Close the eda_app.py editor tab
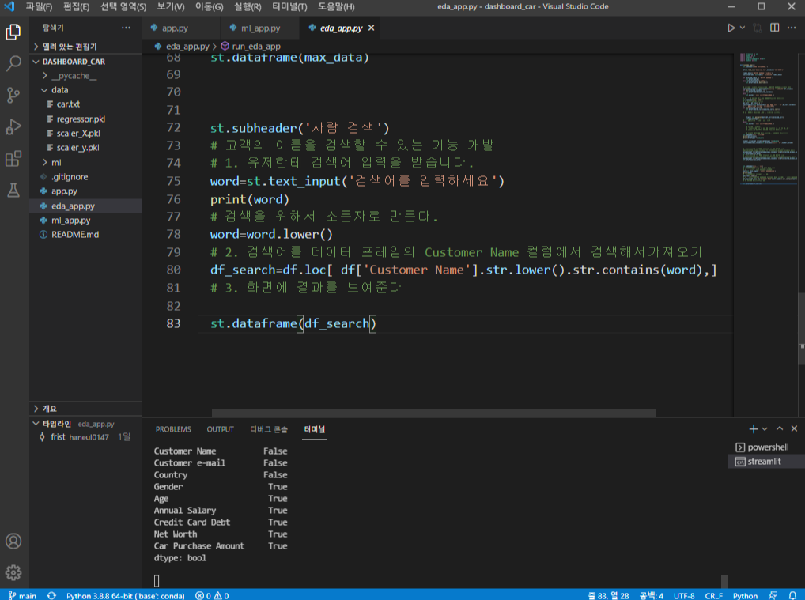The image size is (805, 600). click(371, 28)
